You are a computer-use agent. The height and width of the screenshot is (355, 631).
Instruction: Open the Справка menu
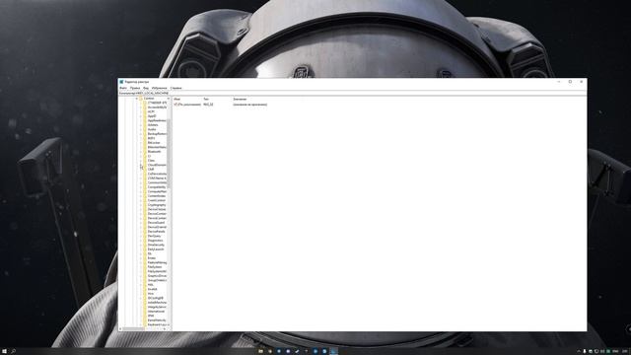pos(175,88)
